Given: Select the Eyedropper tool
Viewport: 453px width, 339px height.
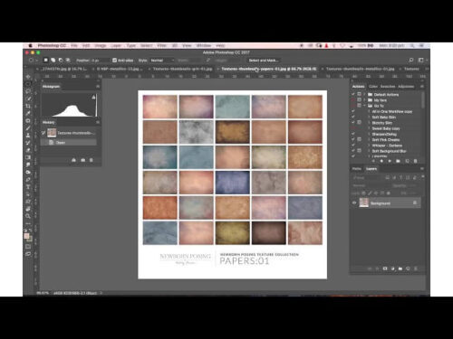Looking at the screenshot, I should tap(28, 113).
